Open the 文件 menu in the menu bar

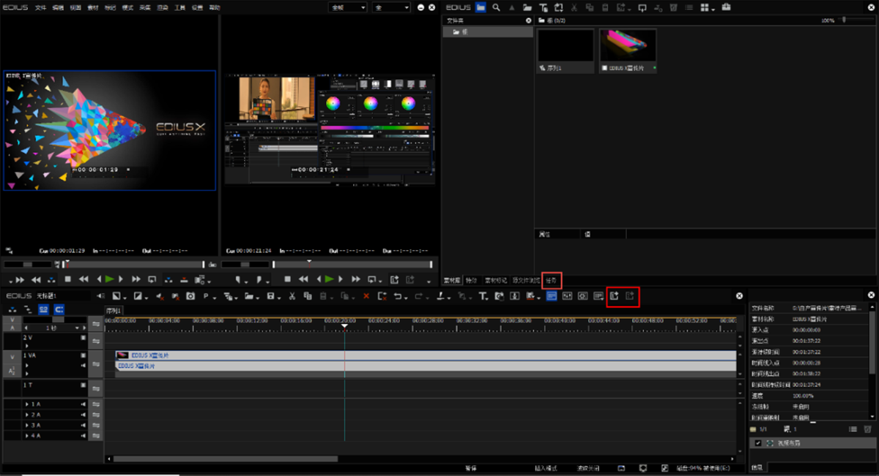pyautogui.click(x=40, y=7)
